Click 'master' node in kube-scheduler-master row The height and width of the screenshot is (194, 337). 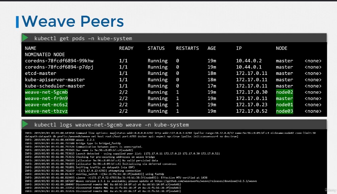tap(284, 86)
